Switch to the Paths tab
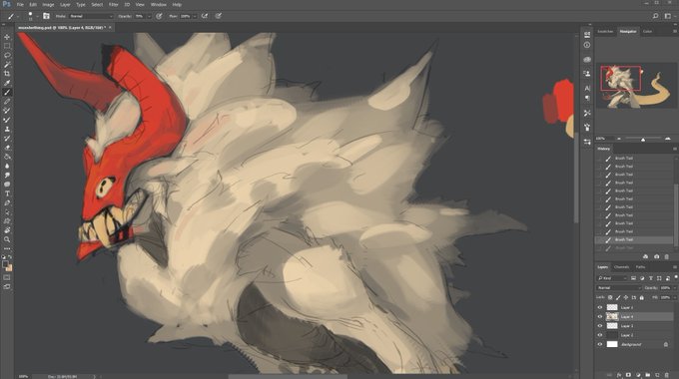Viewport: 679px width, 379px height. pyautogui.click(x=640, y=267)
